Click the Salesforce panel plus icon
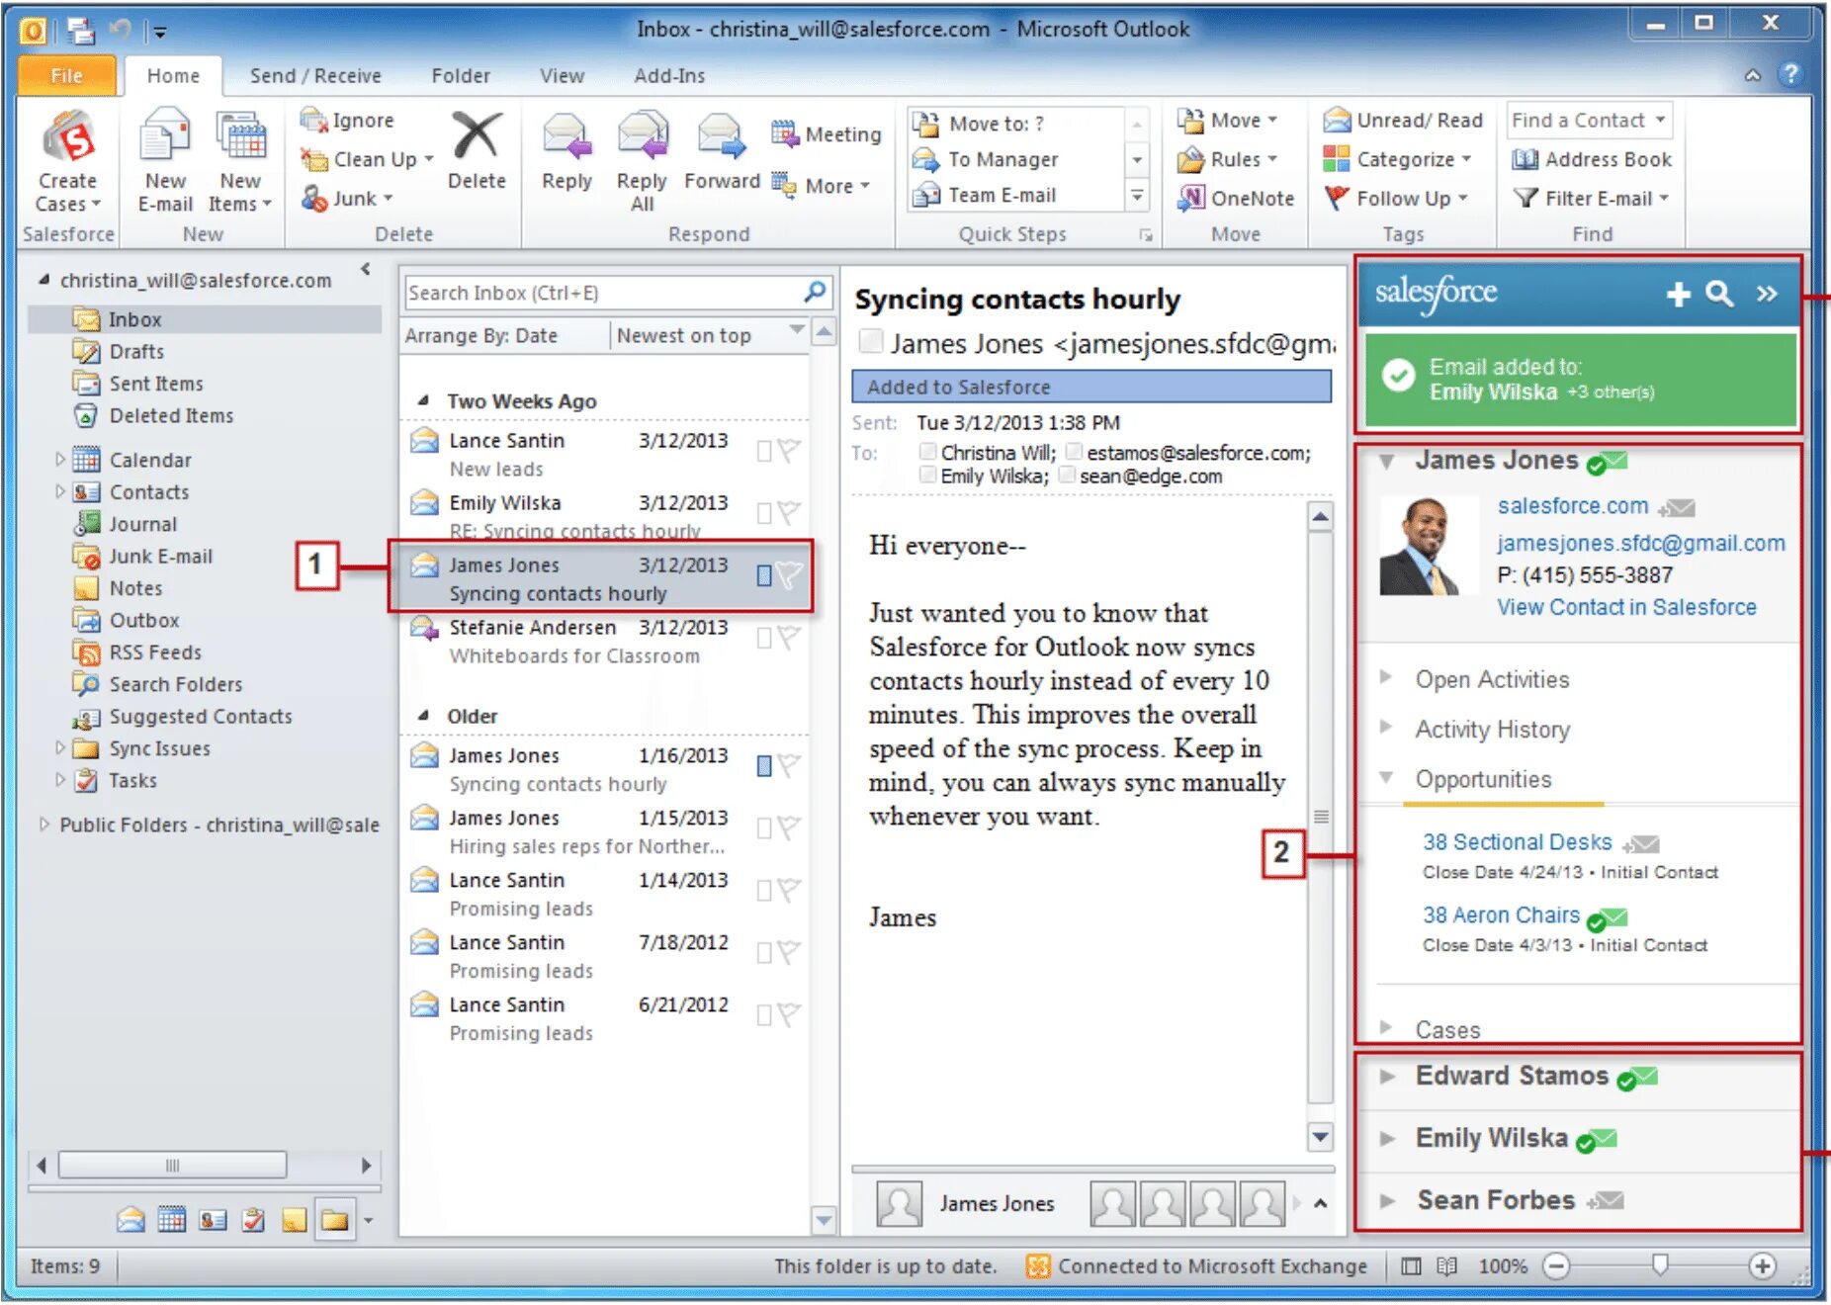 (x=1678, y=294)
